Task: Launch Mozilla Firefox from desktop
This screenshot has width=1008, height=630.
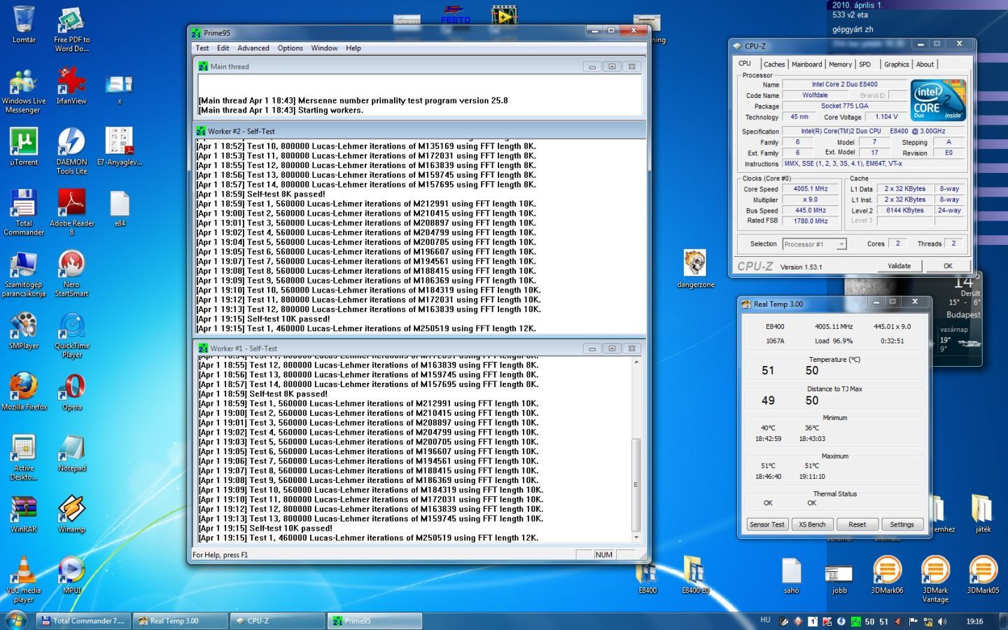Action: [x=24, y=391]
